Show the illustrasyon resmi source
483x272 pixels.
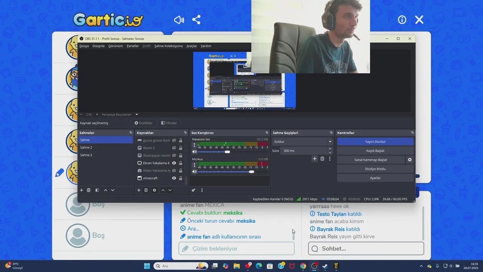point(174,156)
